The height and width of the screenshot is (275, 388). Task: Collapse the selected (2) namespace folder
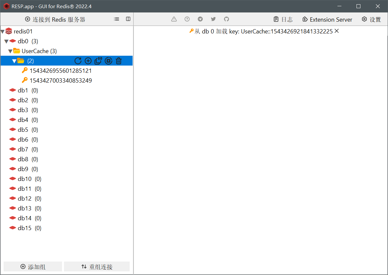click(14, 61)
